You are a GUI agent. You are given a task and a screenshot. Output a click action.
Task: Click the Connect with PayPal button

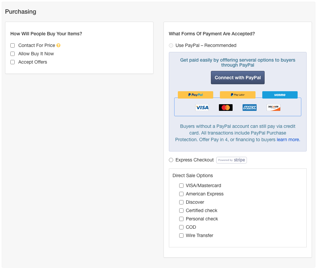tap(238, 78)
